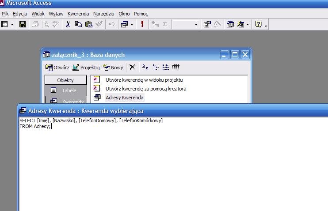This screenshot has height=211, width=328.
Task: Save the query with the floppy disk icon
Action: click(23, 24)
